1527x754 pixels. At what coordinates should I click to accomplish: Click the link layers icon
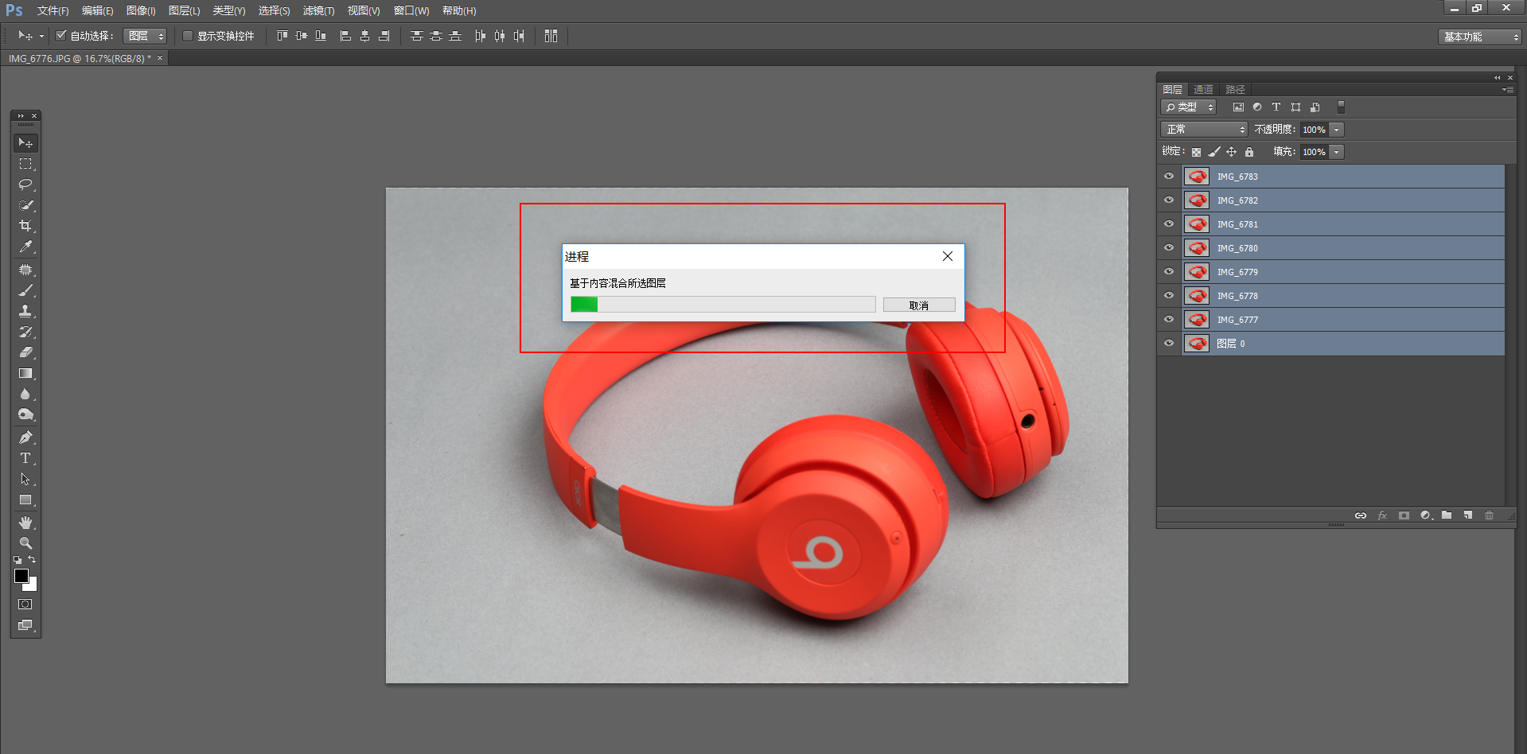pos(1361,515)
